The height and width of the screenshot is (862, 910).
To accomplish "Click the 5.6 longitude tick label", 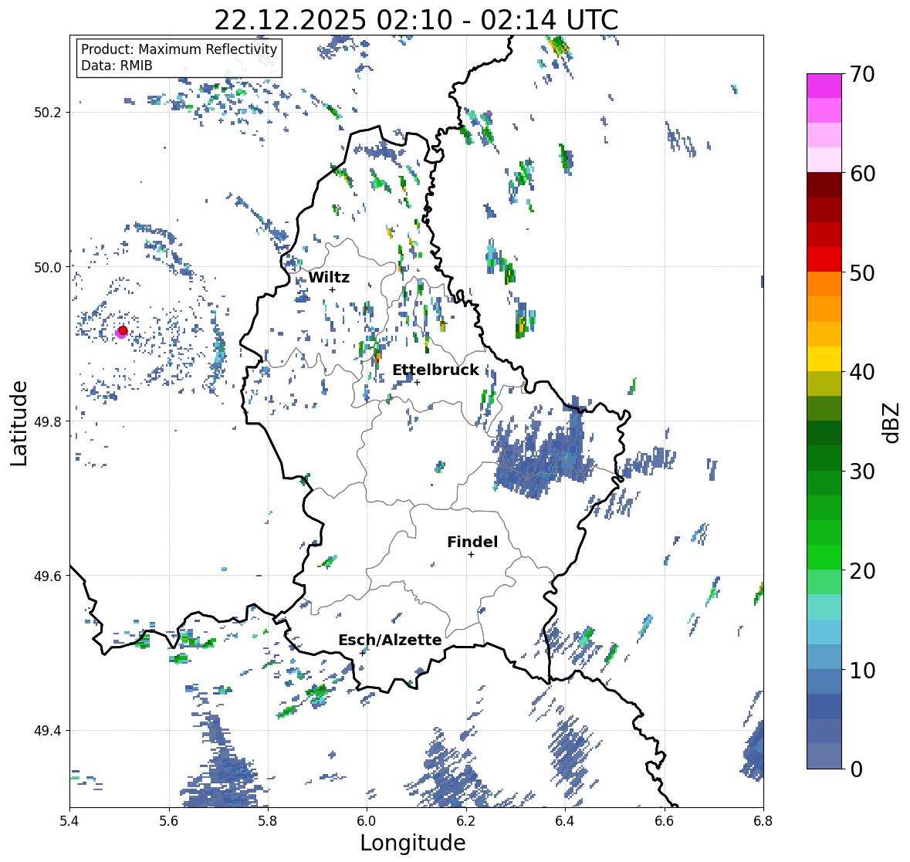I will [169, 820].
